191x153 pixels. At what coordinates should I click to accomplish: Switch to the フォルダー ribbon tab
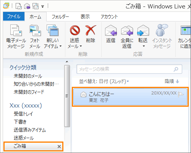pos(60,17)
